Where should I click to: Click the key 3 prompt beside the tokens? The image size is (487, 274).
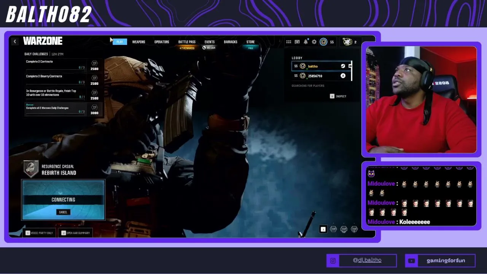tap(323, 229)
